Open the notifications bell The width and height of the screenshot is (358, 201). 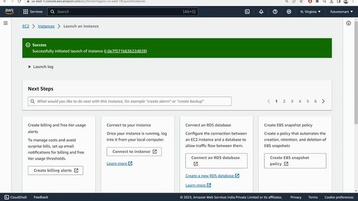261,12
